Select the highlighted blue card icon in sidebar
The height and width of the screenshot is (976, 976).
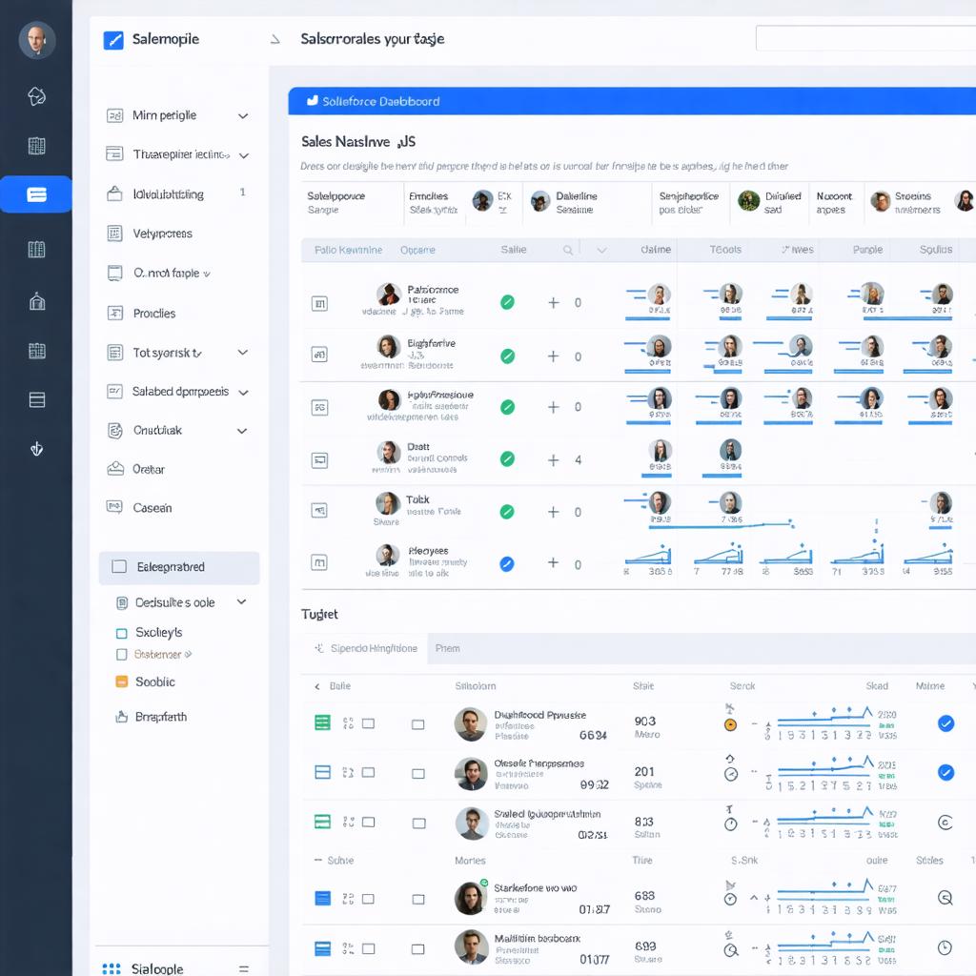[x=36, y=194]
